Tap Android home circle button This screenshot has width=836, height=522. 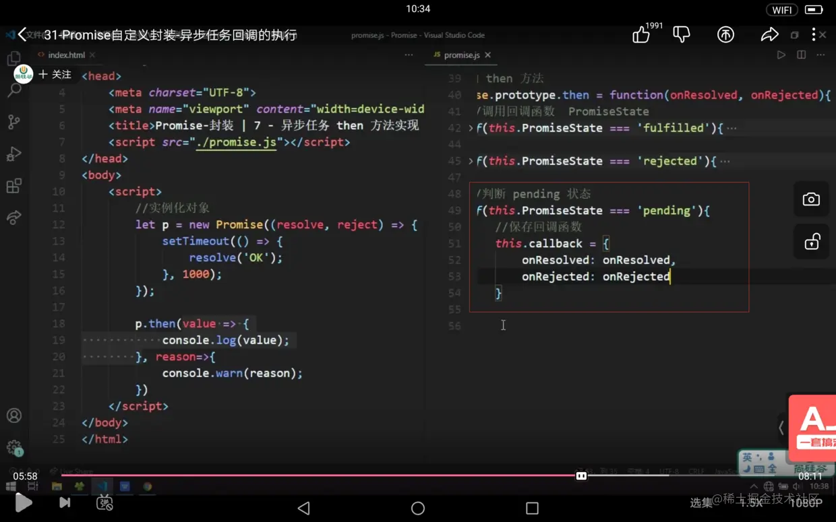[x=418, y=508]
